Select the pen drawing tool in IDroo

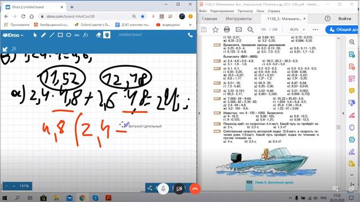(x=43, y=35)
